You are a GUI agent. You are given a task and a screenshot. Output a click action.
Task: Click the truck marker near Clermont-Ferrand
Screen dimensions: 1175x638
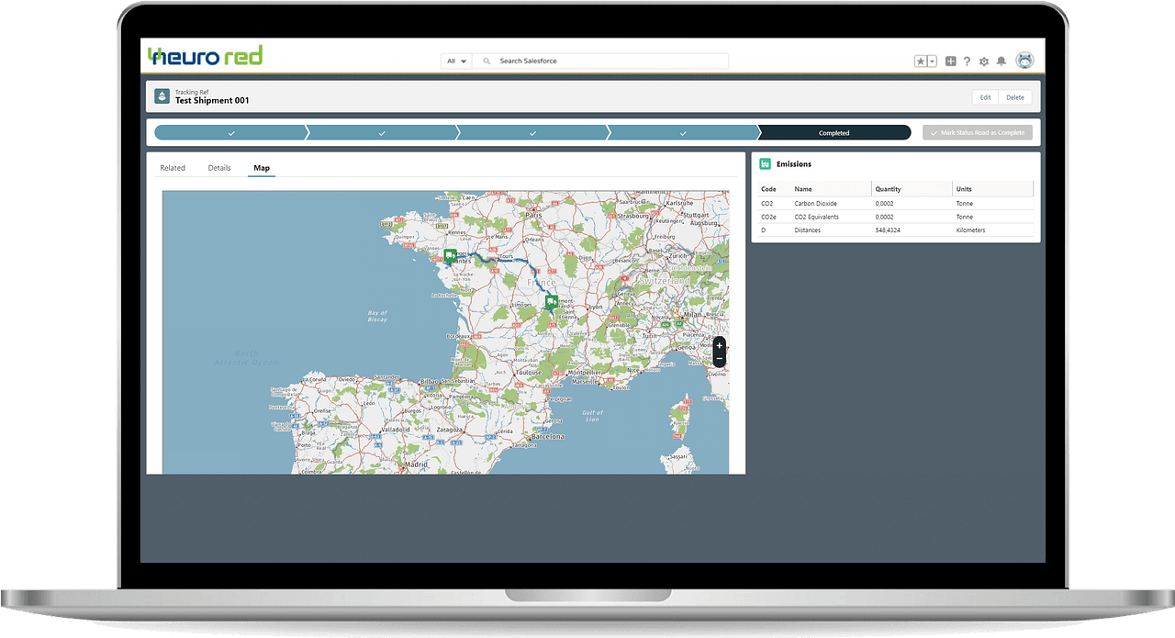pos(551,301)
